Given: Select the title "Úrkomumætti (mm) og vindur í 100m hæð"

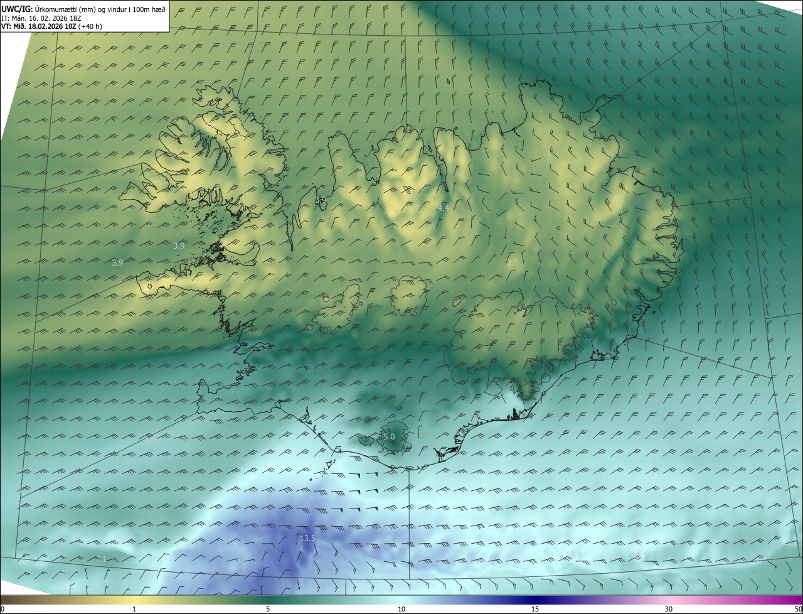Looking at the screenshot, I should 100,9.
